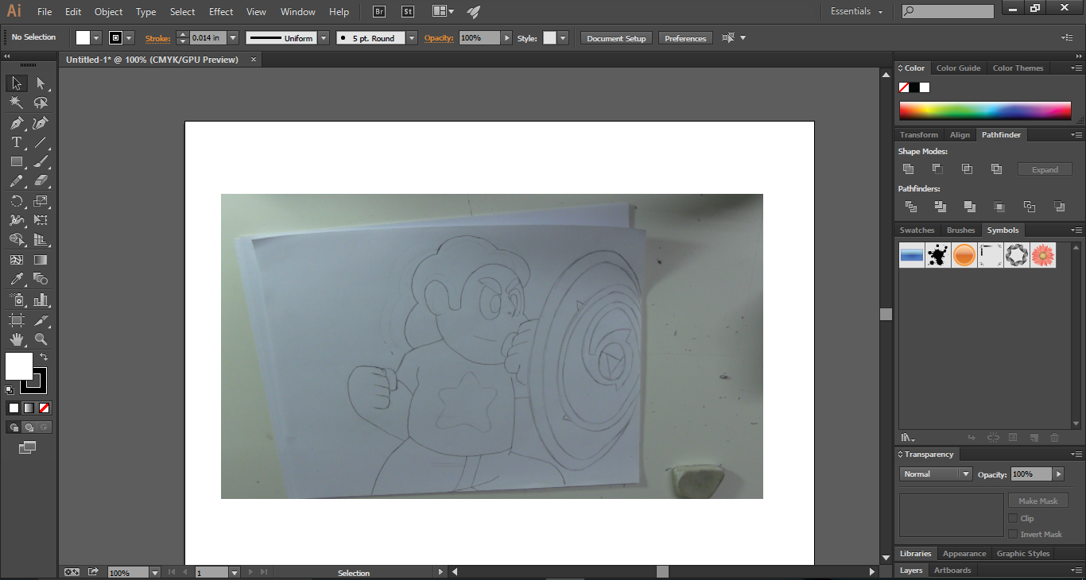Enable the Invert Mask checkbox
Screen dimensions: 1086x580
pyautogui.click(x=1013, y=534)
